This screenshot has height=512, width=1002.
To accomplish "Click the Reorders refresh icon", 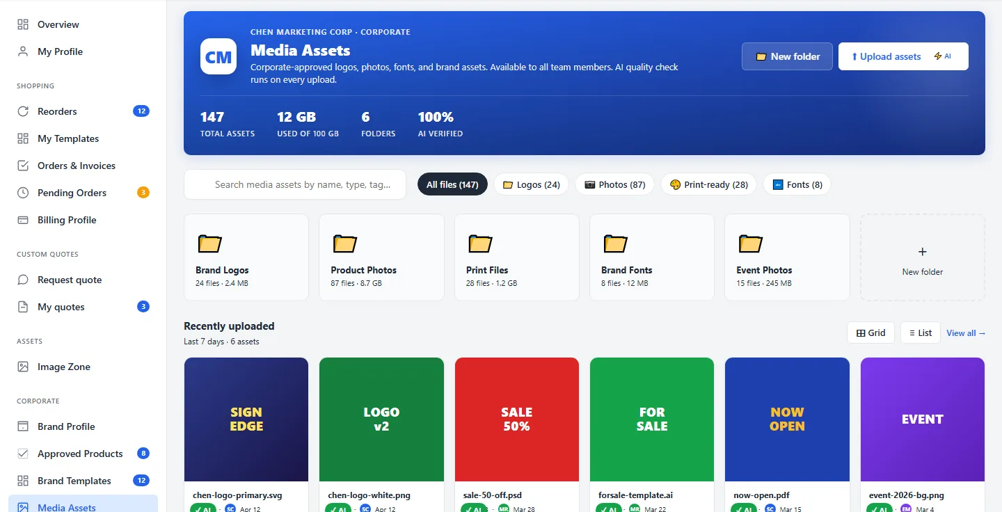I will click(23, 111).
